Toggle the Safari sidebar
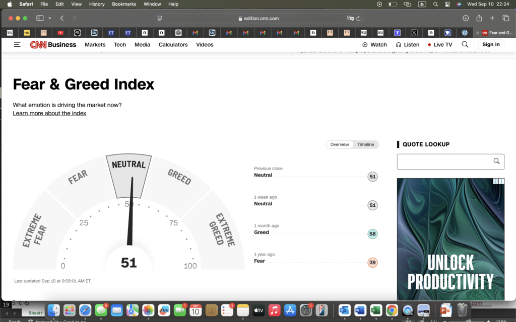 pyautogui.click(x=40, y=19)
